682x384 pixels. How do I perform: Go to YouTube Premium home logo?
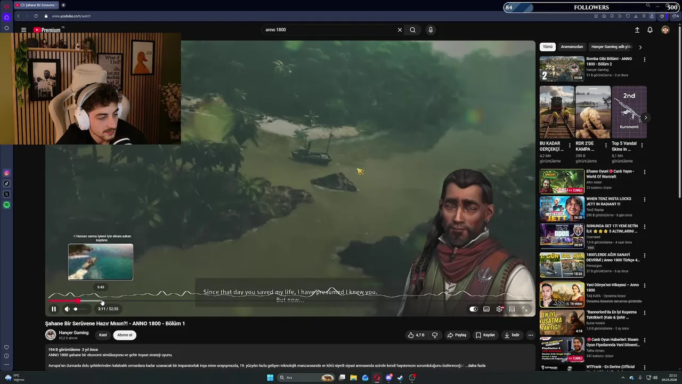pyautogui.click(x=47, y=30)
